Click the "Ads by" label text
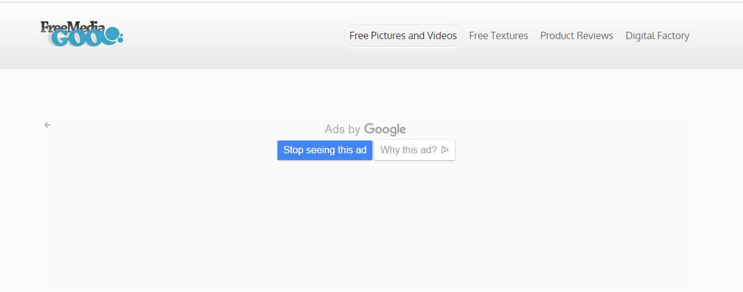 342,130
